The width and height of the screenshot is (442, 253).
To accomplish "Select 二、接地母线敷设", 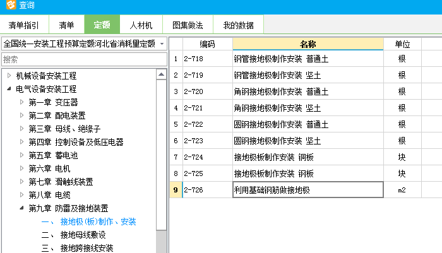I will pyautogui.click(x=74, y=235).
